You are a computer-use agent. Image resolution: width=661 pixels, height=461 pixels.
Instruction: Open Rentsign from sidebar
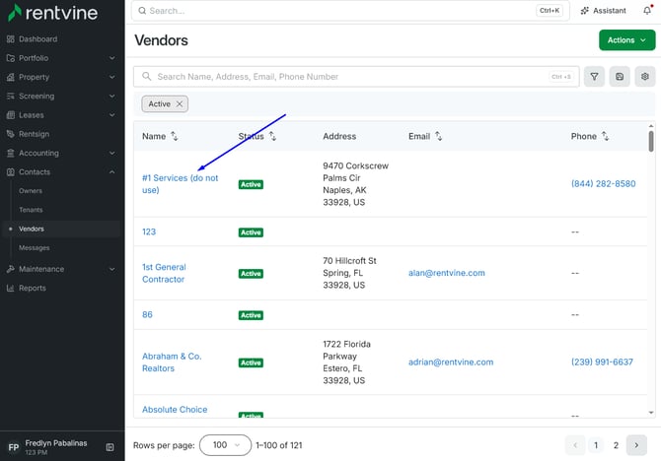[x=34, y=134]
